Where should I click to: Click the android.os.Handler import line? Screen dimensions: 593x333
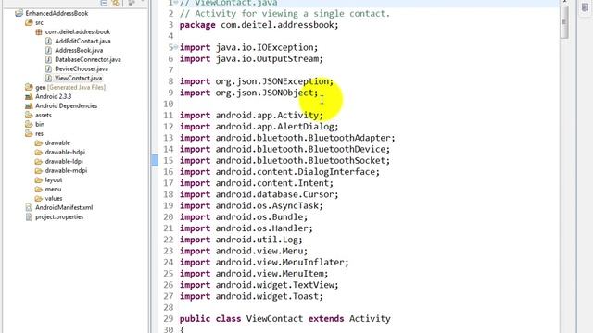click(246, 228)
